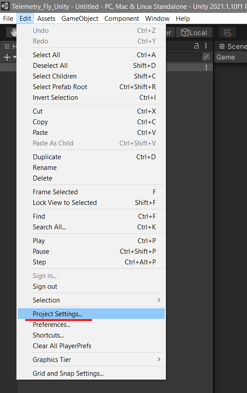
Task: Click Cut in the Edit menu
Action: (x=91, y=111)
